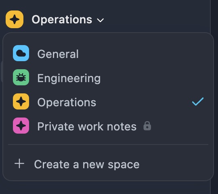Choose Operations in the space list
Image resolution: width=218 pixels, height=194 pixels.
tap(108, 101)
